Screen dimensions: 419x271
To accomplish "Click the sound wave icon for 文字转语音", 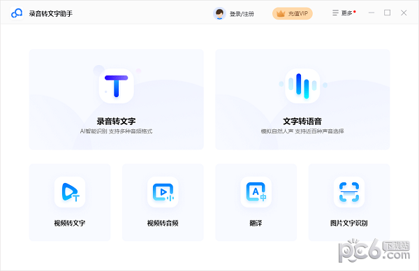I will 302,86.
